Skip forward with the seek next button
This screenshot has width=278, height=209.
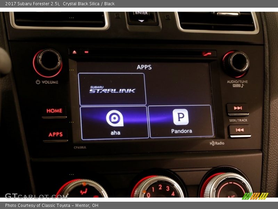tap(238, 109)
